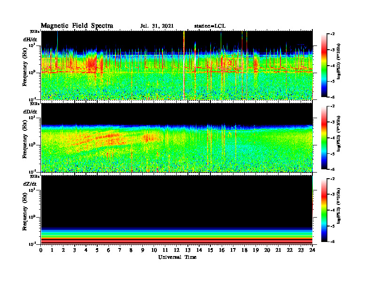
Task: Click the "6" hour tick label
Action: coord(108,250)
